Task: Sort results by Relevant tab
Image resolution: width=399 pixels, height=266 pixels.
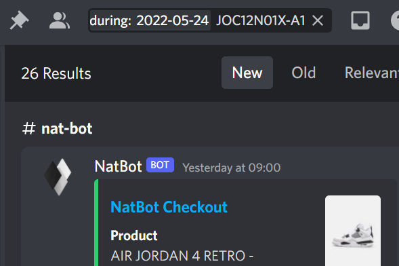Action: pyautogui.click(x=371, y=73)
